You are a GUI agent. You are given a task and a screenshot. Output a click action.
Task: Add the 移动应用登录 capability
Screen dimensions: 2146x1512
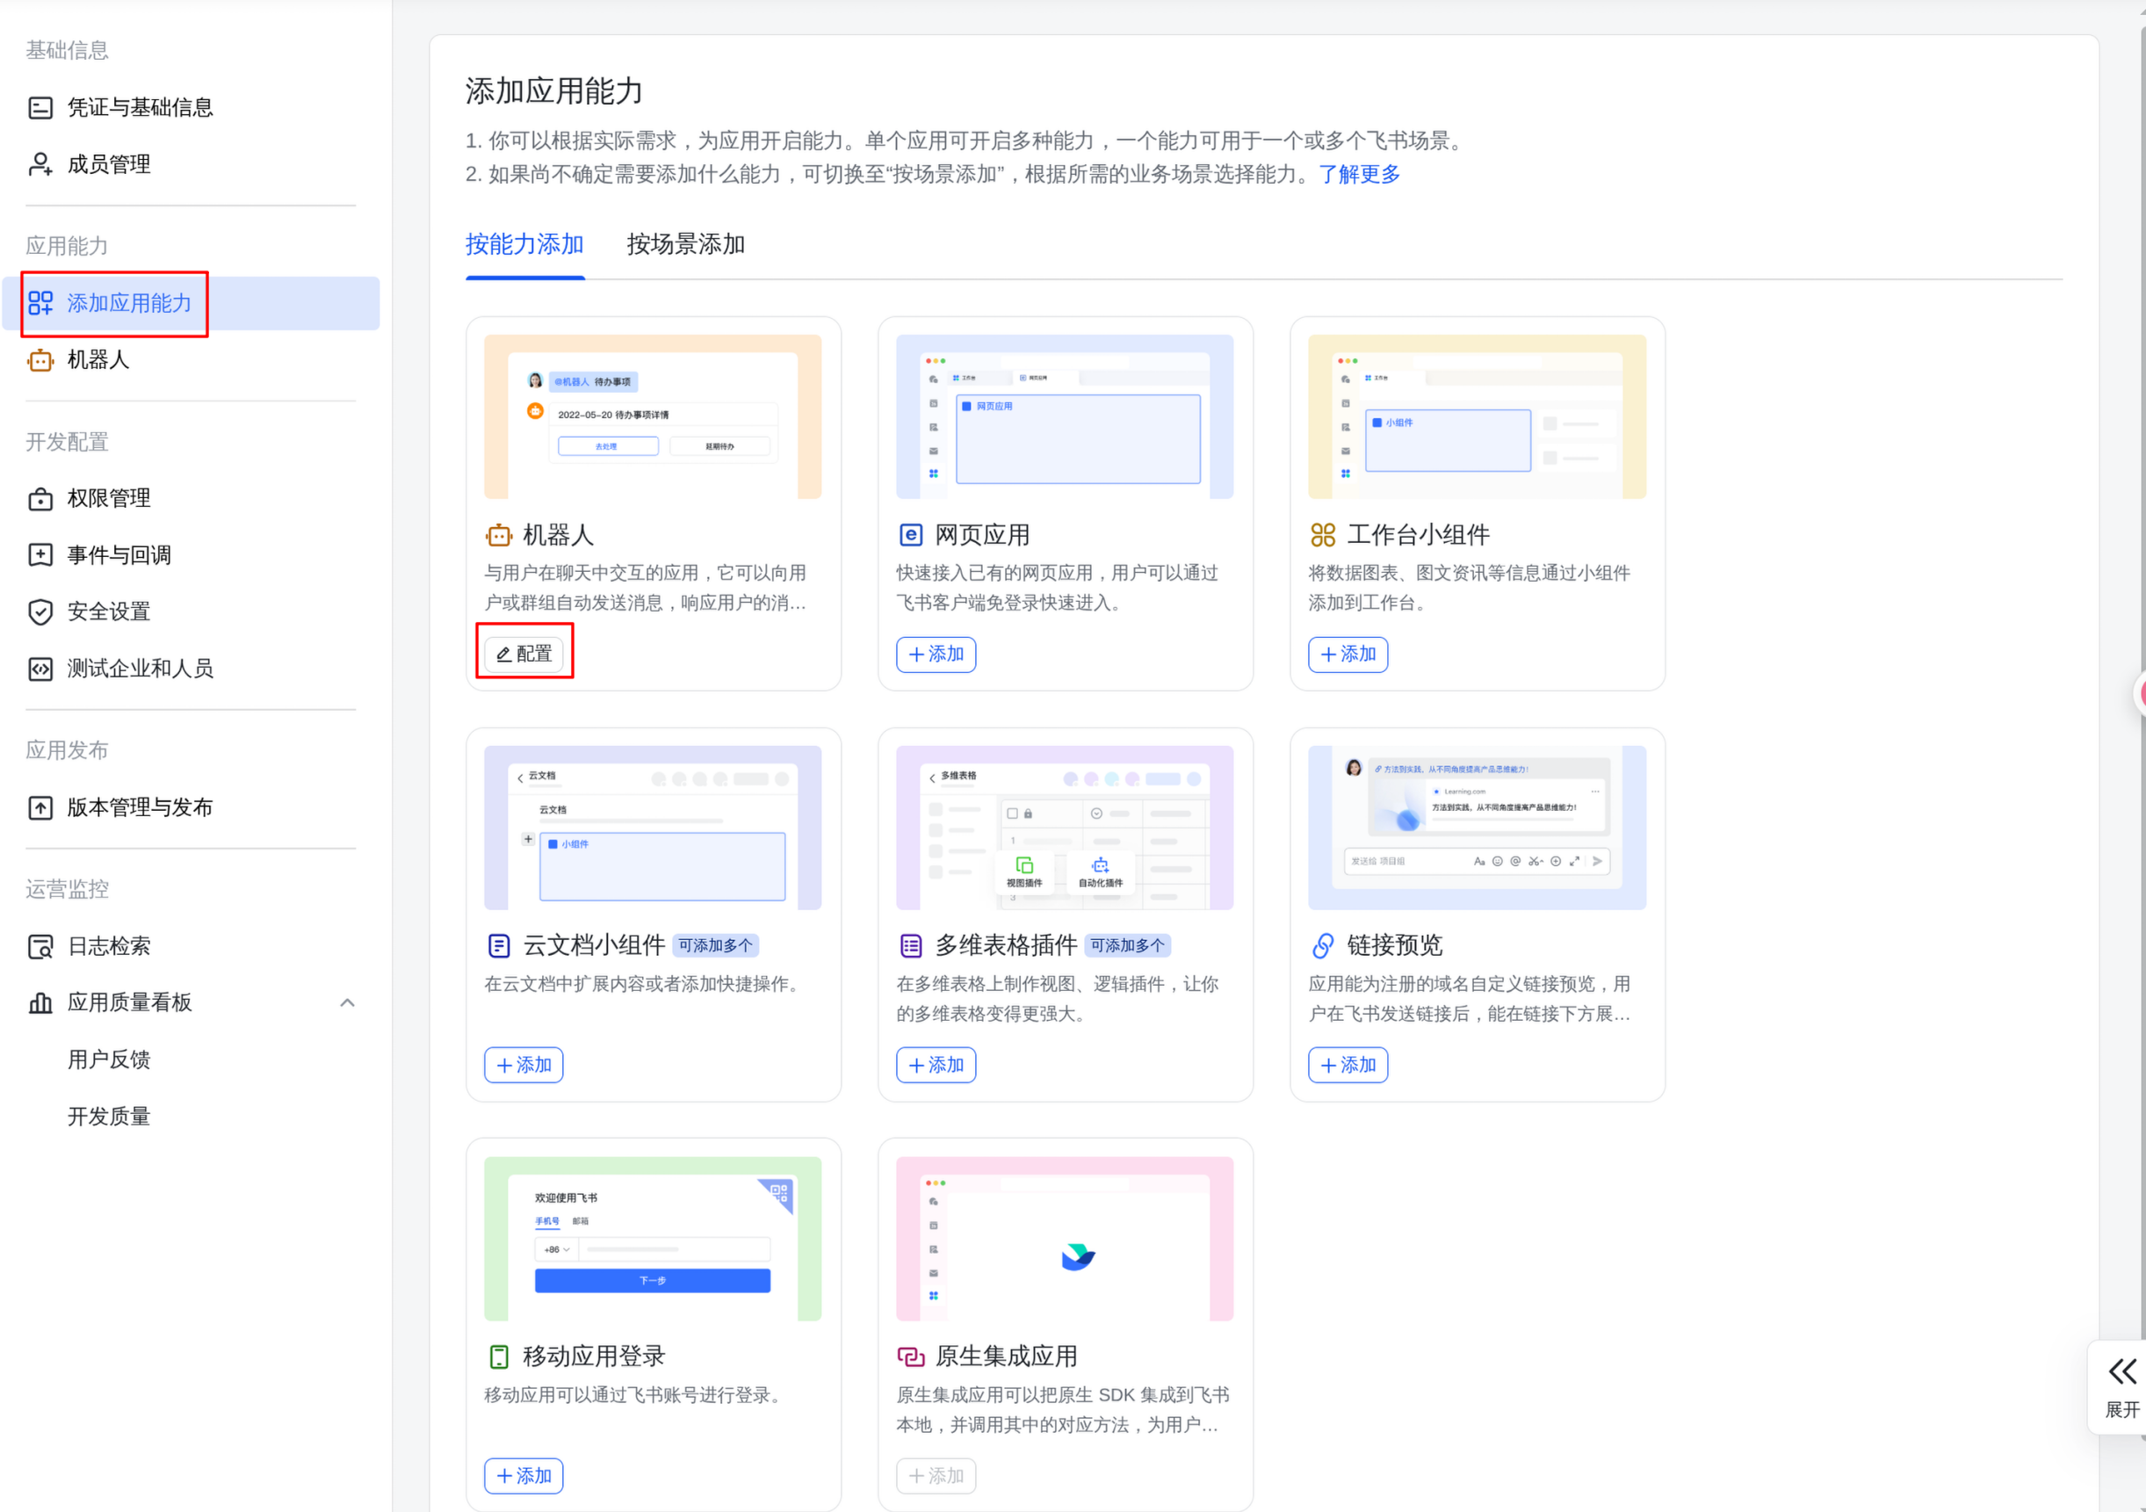click(x=524, y=1475)
